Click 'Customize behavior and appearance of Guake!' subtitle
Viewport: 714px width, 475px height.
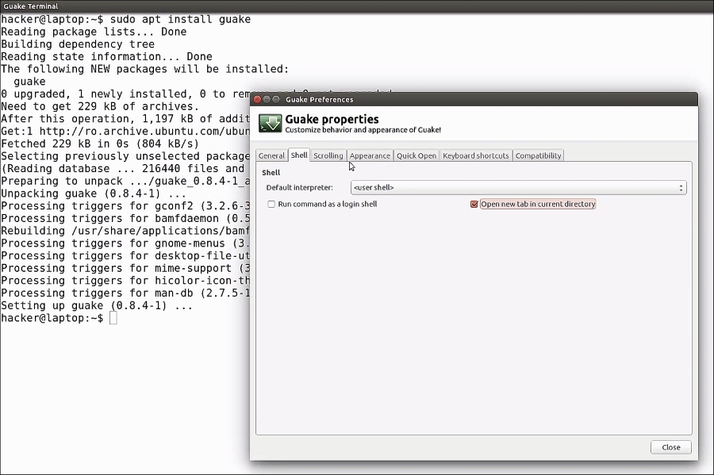tap(363, 130)
